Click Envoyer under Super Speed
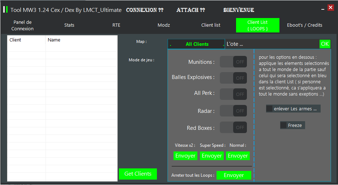This screenshot has width=338, height=185. 212,156
